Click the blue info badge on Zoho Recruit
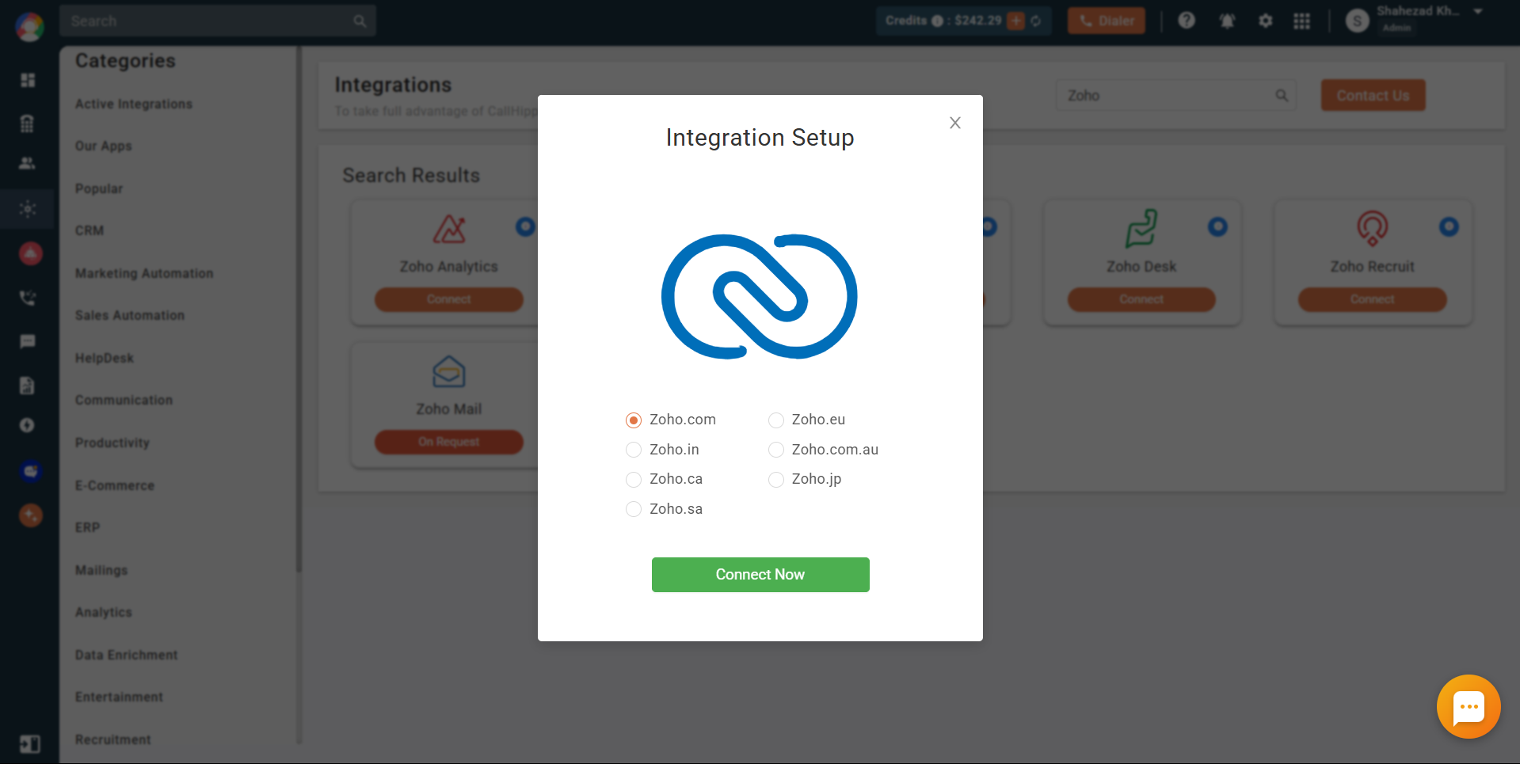 (x=1449, y=227)
